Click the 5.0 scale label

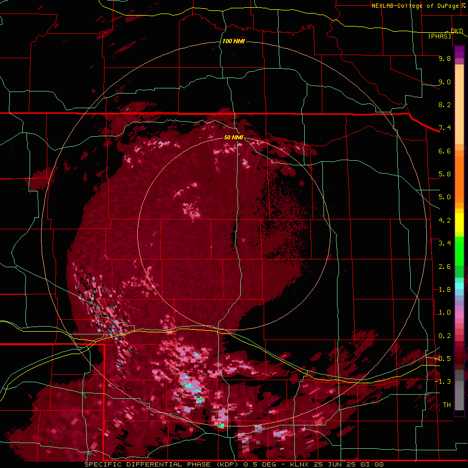point(444,197)
